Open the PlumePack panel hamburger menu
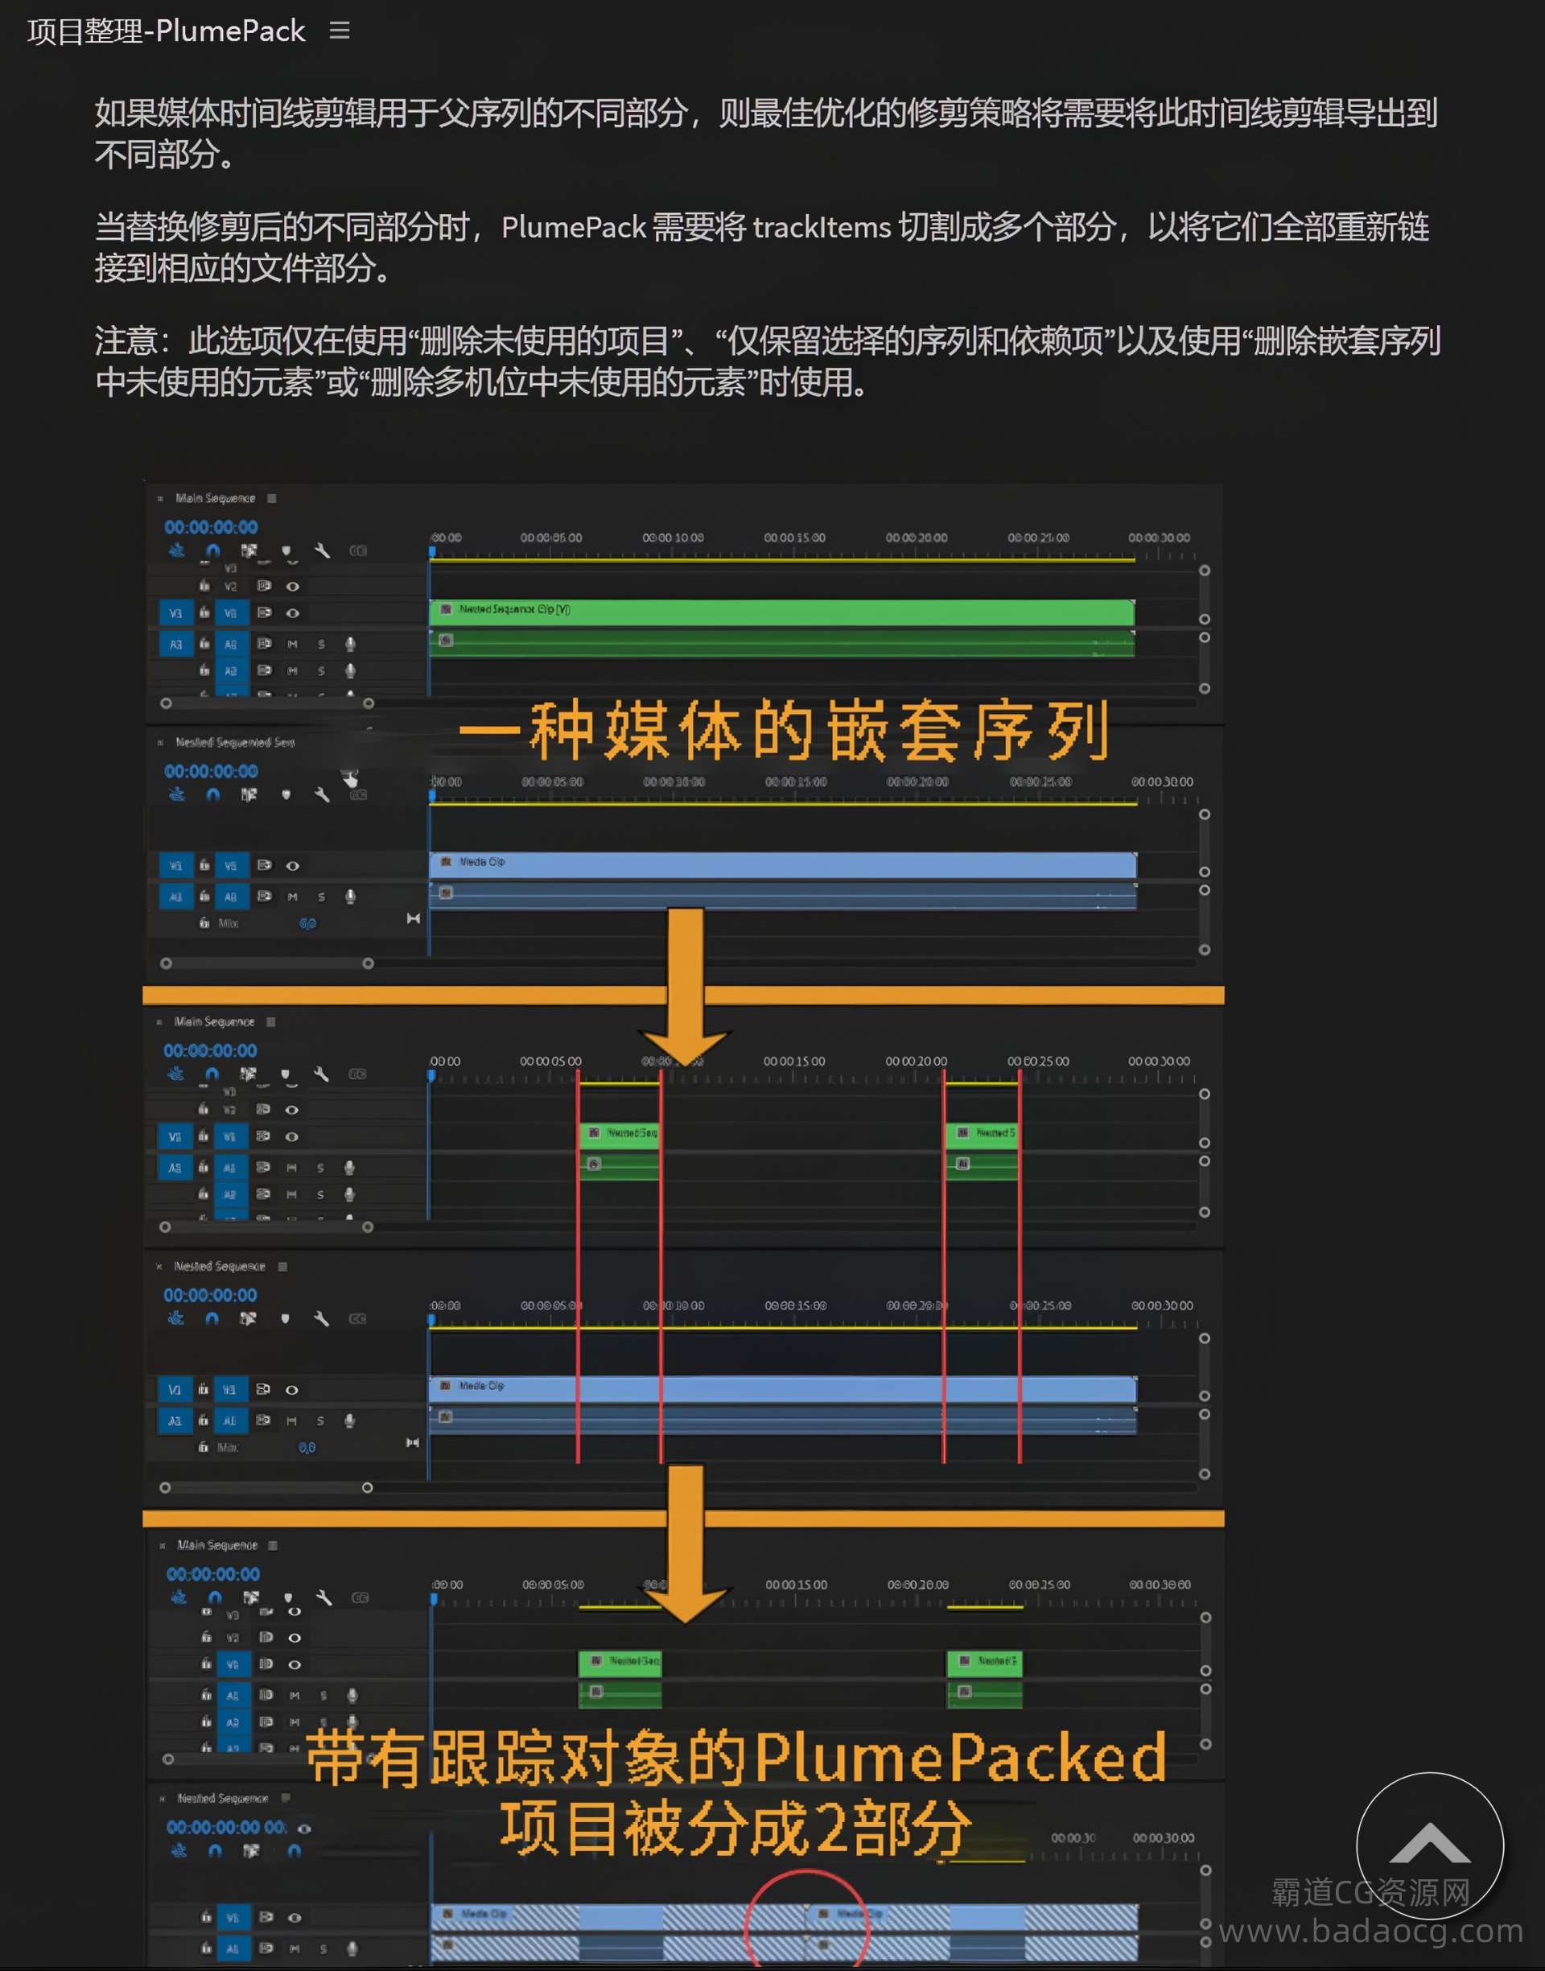 pos(340,31)
